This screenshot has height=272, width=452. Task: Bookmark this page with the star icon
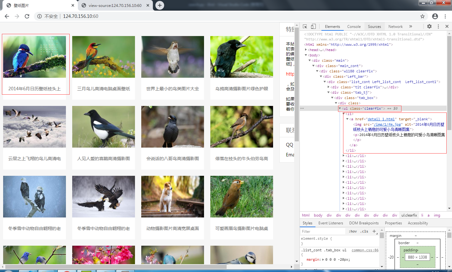(422, 16)
